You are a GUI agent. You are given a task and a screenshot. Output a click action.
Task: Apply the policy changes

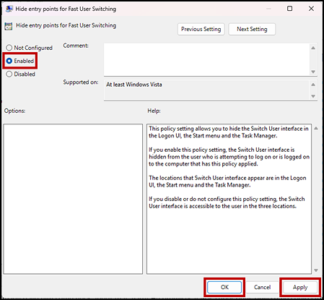coord(300,287)
